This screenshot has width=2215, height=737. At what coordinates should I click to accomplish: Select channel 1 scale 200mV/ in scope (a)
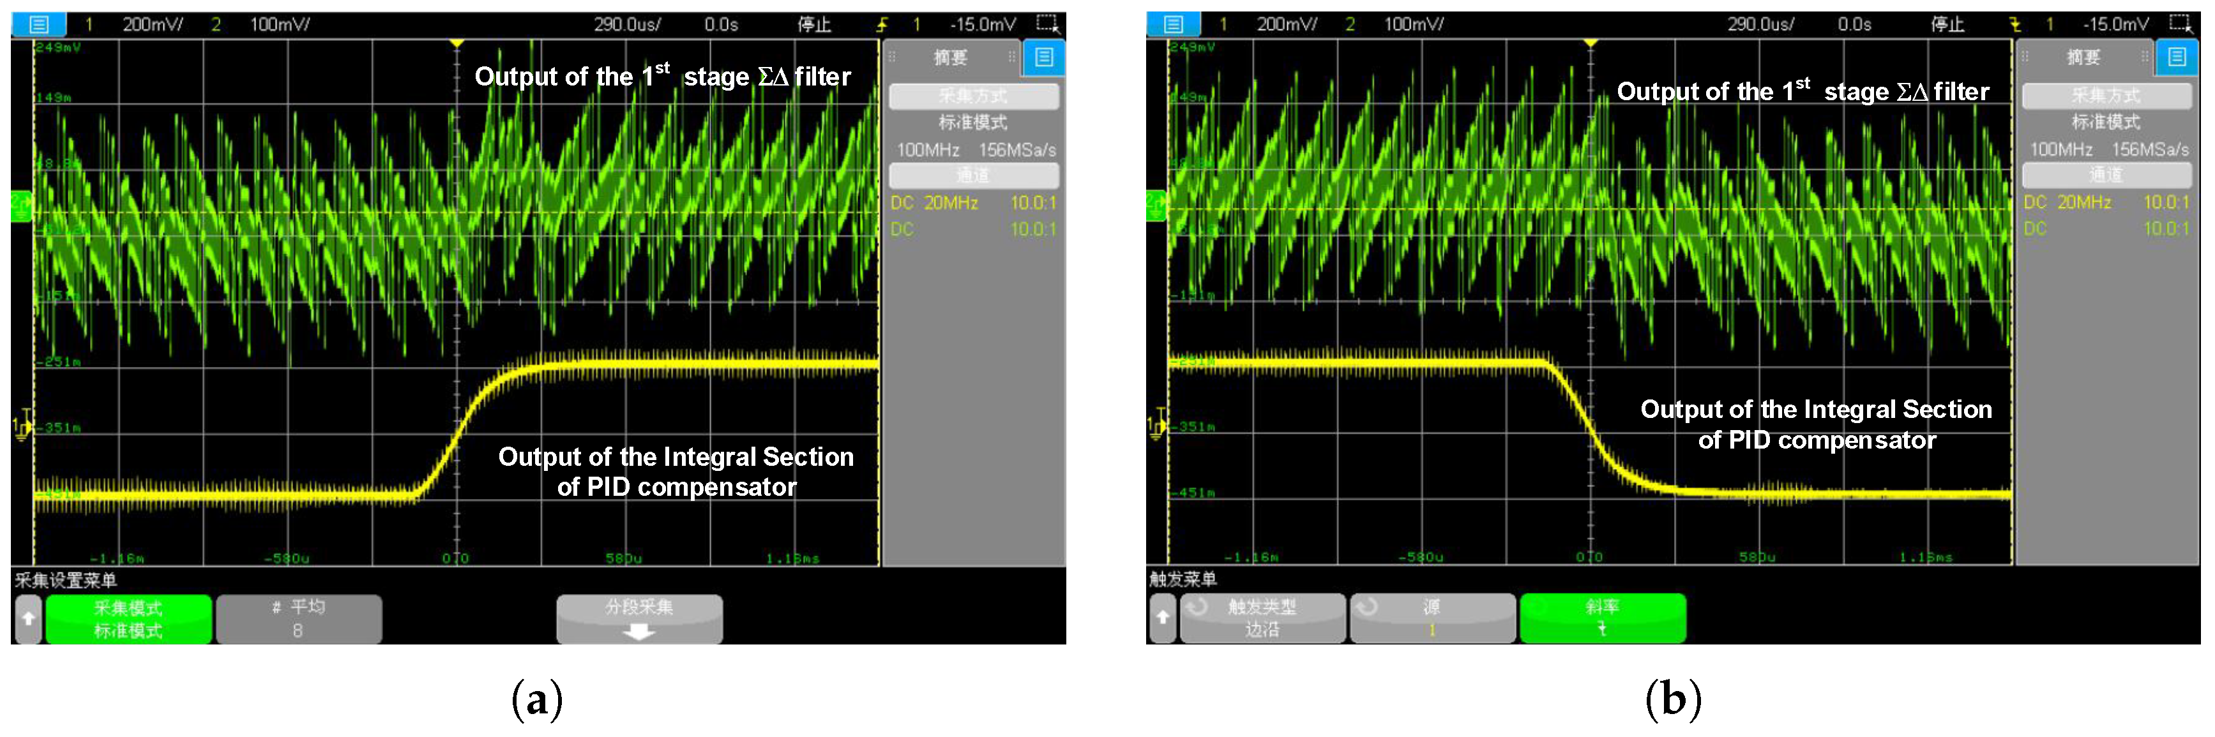[152, 24]
